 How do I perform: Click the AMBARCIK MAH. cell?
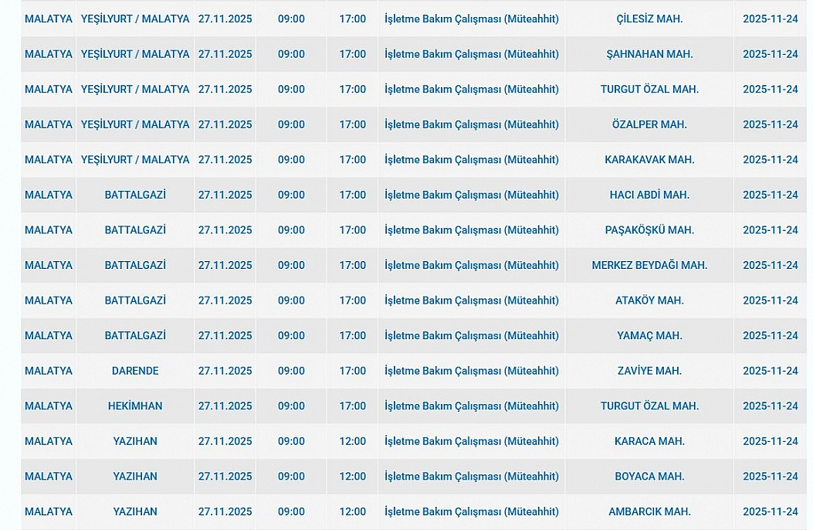click(649, 511)
